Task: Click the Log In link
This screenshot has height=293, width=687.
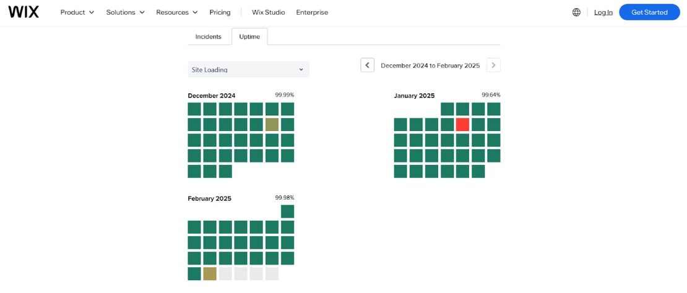Action: pos(603,12)
